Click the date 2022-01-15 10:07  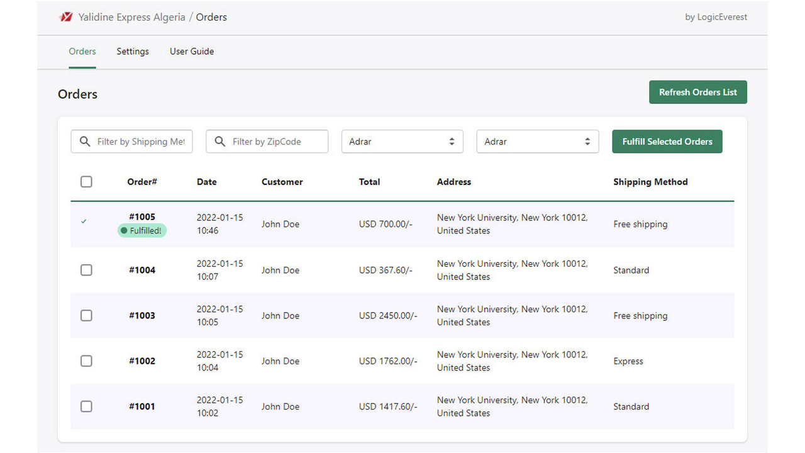[219, 270]
